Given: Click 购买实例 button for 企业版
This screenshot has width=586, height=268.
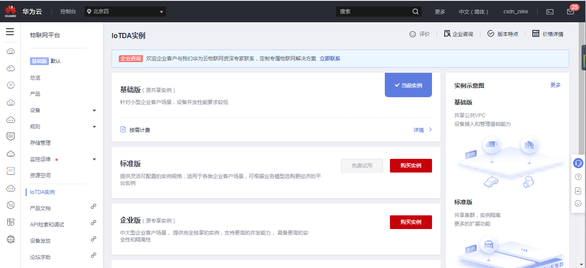Looking at the screenshot, I should click(411, 222).
